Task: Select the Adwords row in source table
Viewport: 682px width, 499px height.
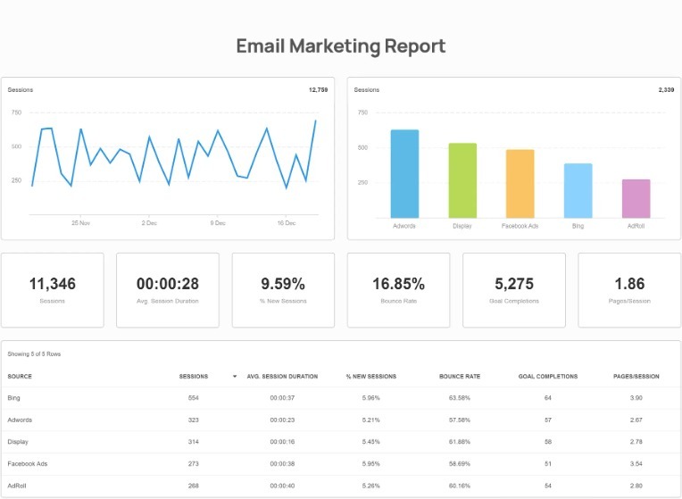Action: tap(341, 420)
